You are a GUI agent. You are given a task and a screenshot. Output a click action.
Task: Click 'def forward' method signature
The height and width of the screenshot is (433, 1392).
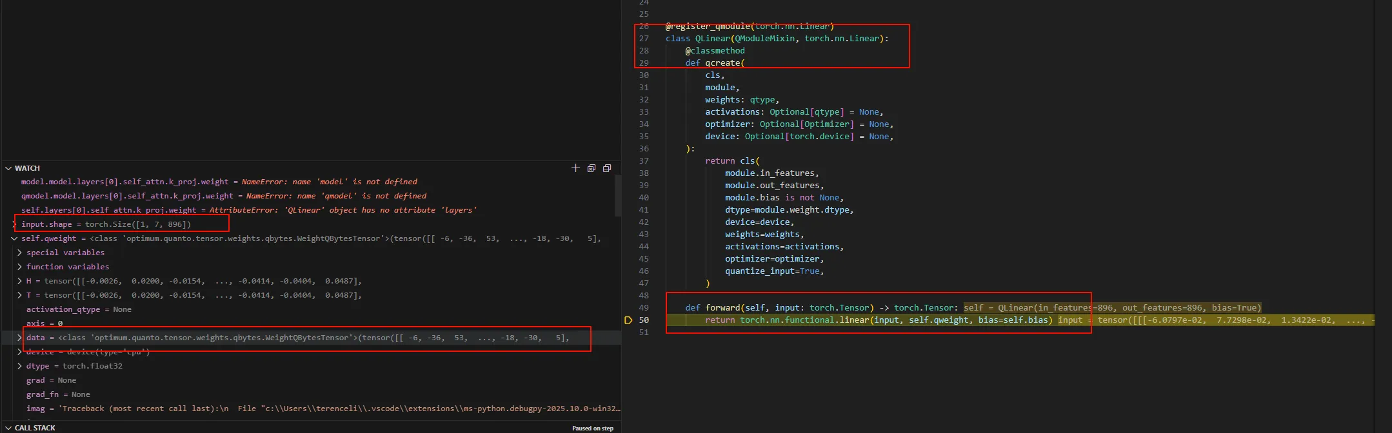822,308
